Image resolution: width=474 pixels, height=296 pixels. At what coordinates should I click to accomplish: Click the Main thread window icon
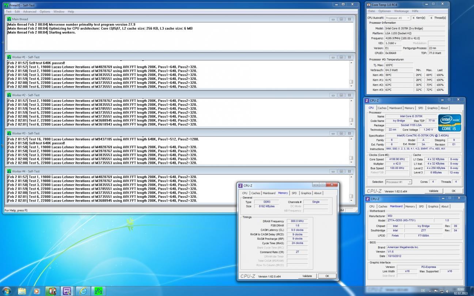(x=9, y=19)
